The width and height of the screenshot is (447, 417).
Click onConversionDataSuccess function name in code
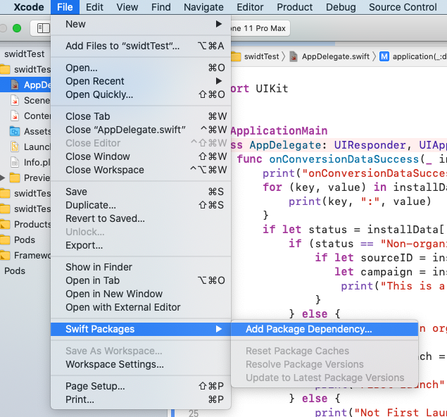click(x=344, y=159)
